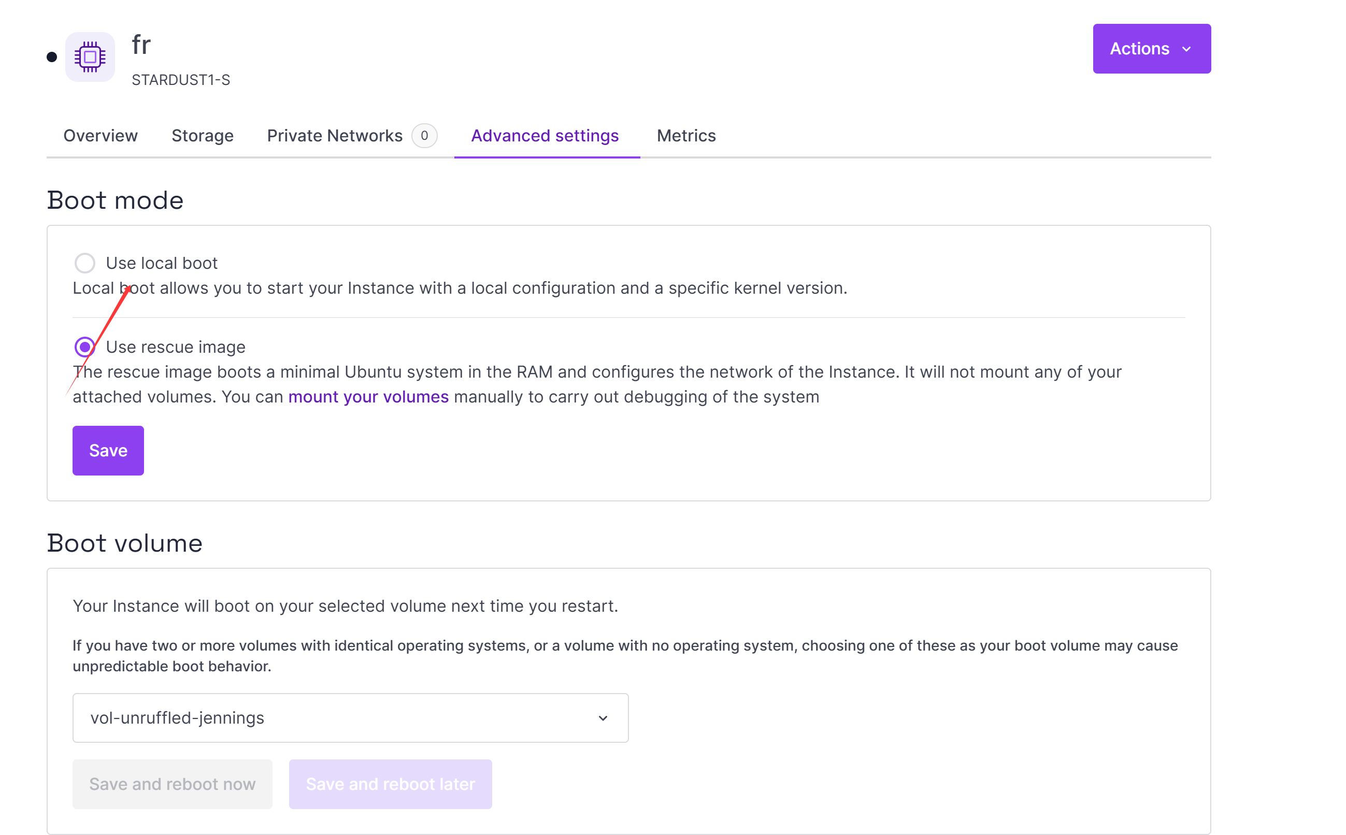
Task: Click the STARDUST1-S instance type label
Action: [181, 80]
